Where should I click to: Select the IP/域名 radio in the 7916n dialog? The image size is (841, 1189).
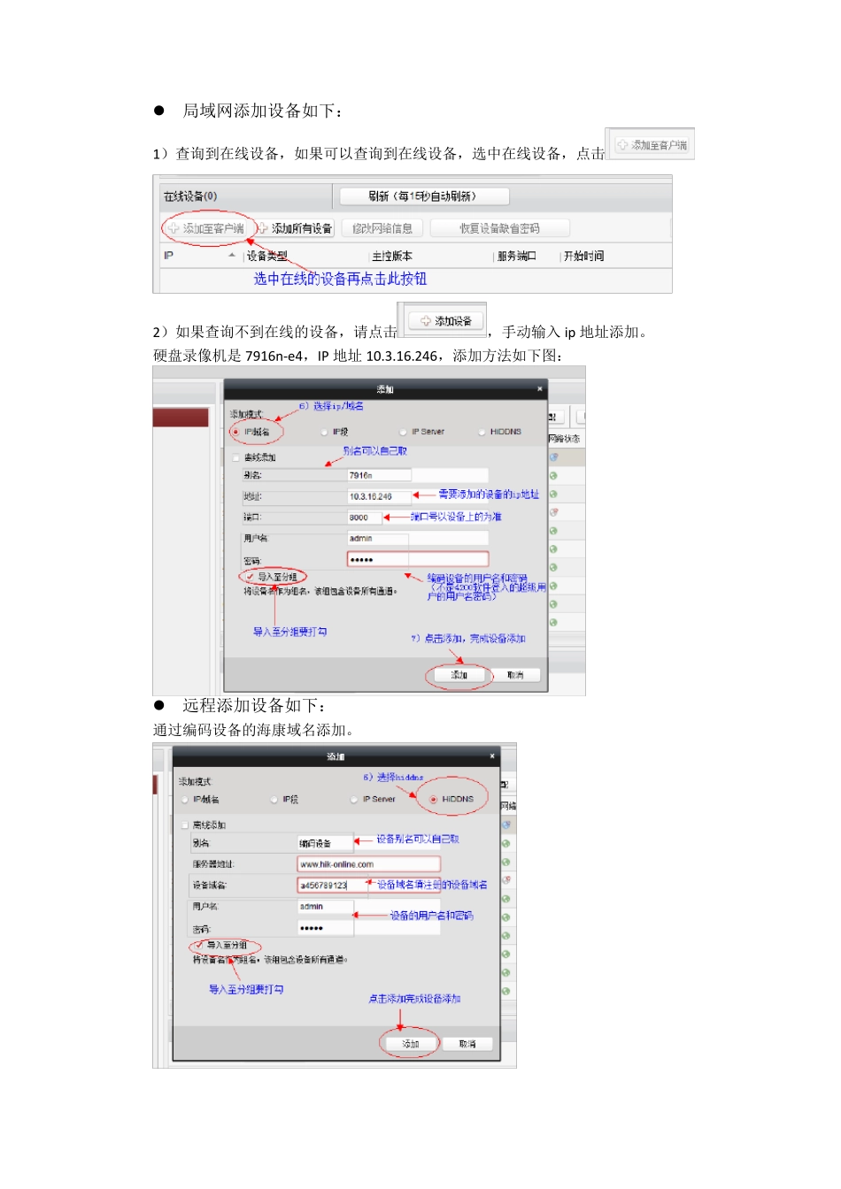point(235,432)
